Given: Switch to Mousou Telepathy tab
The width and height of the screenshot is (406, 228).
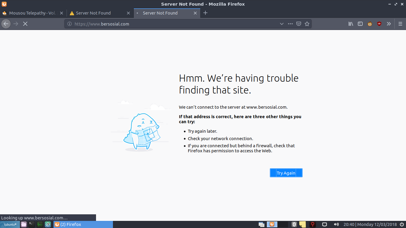Looking at the screenshot, I should point(33,13).
